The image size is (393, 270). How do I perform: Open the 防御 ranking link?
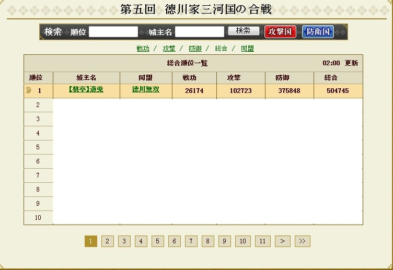195,49
